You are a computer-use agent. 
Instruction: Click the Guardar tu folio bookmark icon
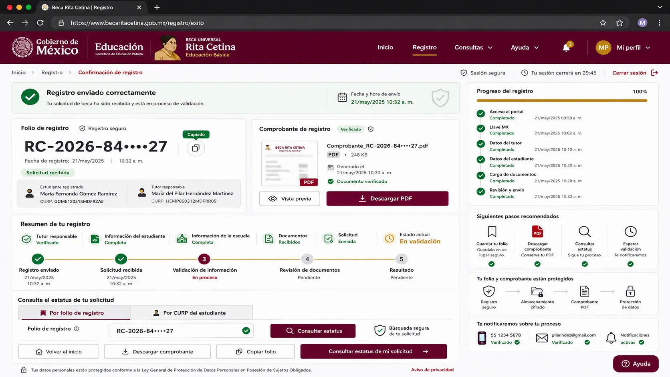coord(492,232)
